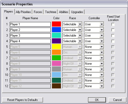128x104 pixels.
Task: Toggle Player 2 Fixed Start Location checkbox
Action: pos(113,30)
